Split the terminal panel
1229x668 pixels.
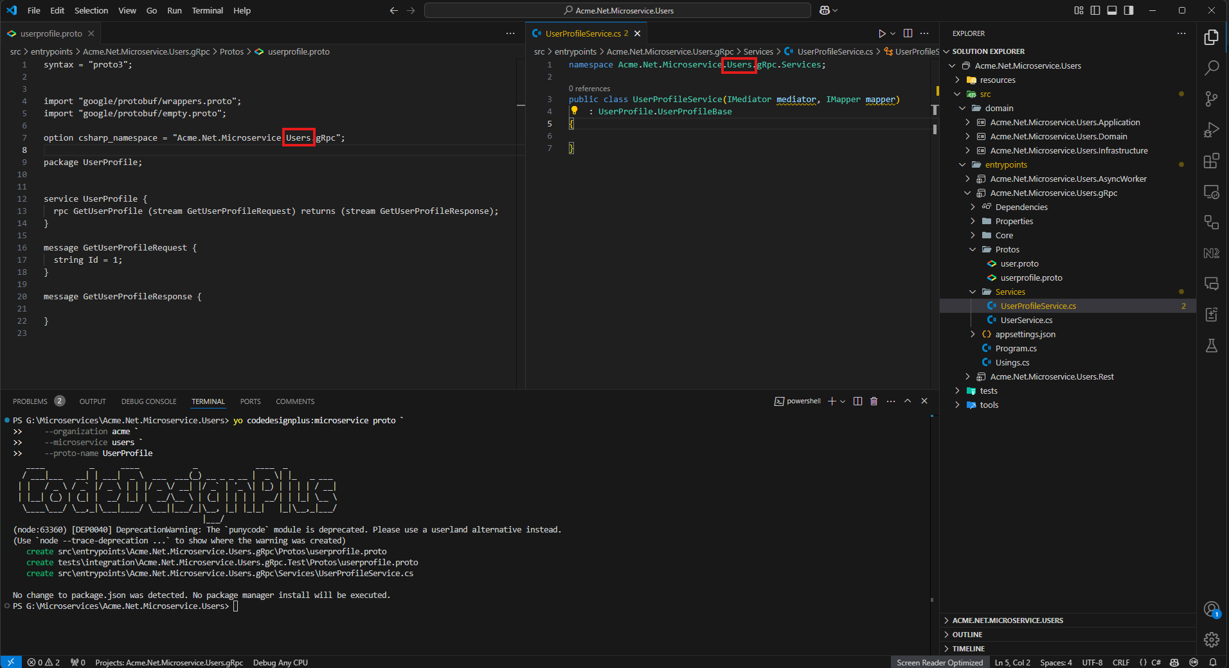click(x=857, y=401)
